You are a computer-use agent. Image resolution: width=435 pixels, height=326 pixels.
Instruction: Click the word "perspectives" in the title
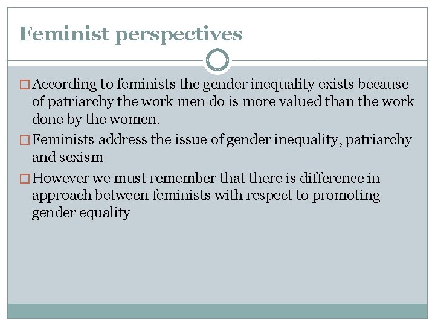click(x=179, y=35)
